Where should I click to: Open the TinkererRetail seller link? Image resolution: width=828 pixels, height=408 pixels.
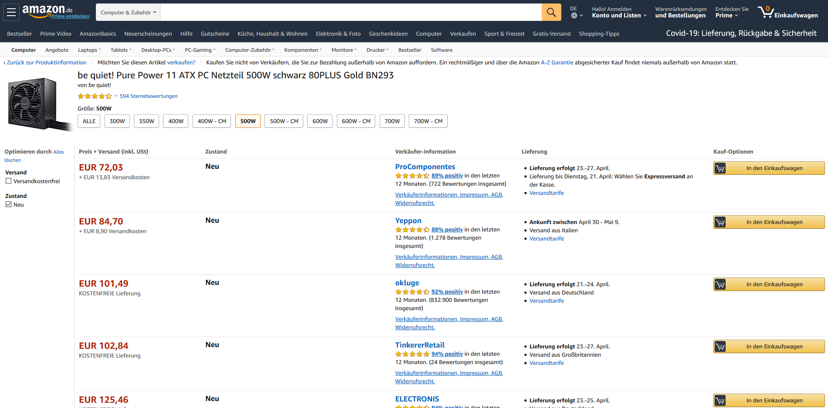(420, 345)
